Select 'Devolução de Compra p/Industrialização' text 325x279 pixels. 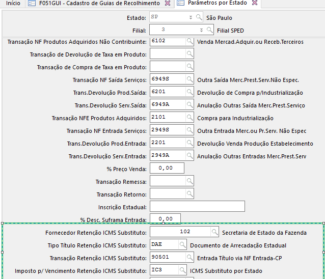coord(250,93)
